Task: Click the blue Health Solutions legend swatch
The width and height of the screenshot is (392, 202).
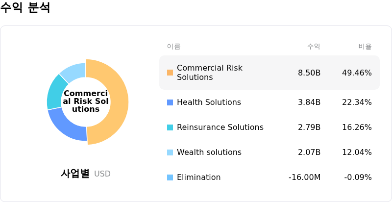Action: (170, 102)
